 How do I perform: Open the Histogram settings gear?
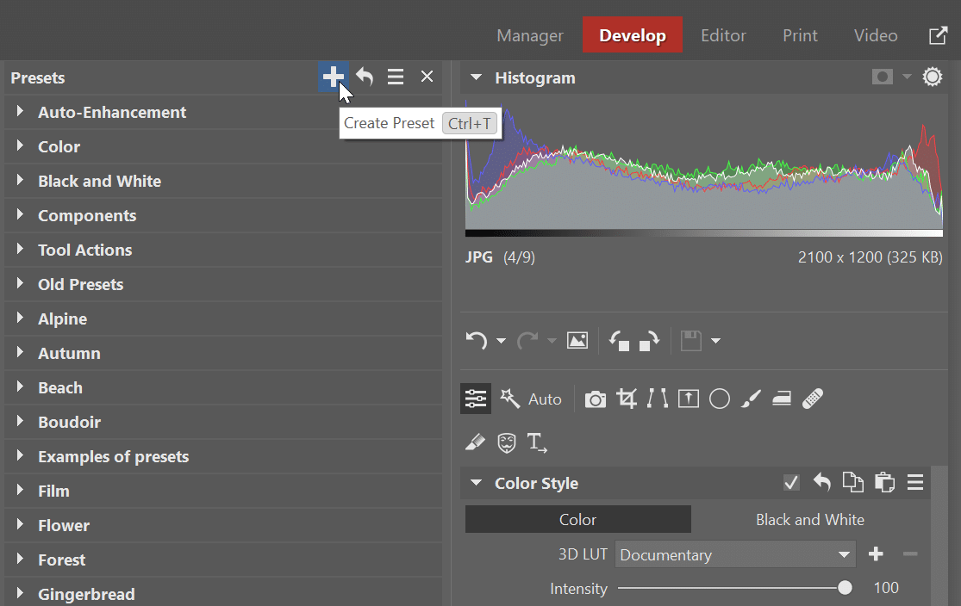pos(932,77)
